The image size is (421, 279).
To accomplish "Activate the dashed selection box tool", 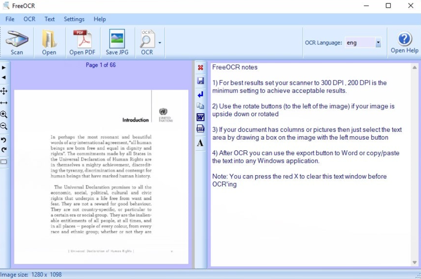I will 4,162.
